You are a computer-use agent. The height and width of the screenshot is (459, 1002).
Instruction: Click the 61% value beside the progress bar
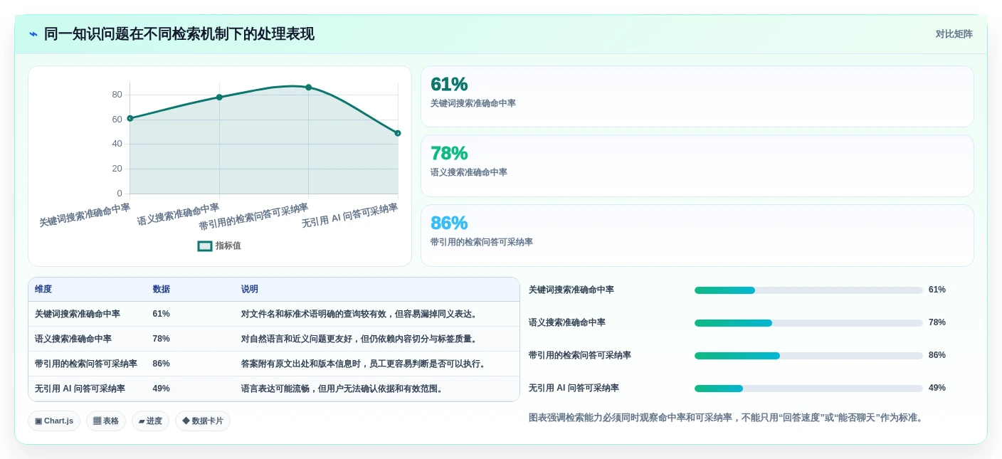click(x=937, y=290)
